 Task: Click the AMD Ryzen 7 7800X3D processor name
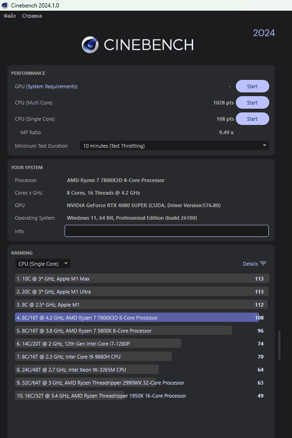116,180
